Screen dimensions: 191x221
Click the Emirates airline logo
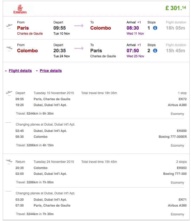[x=20, y=9]
